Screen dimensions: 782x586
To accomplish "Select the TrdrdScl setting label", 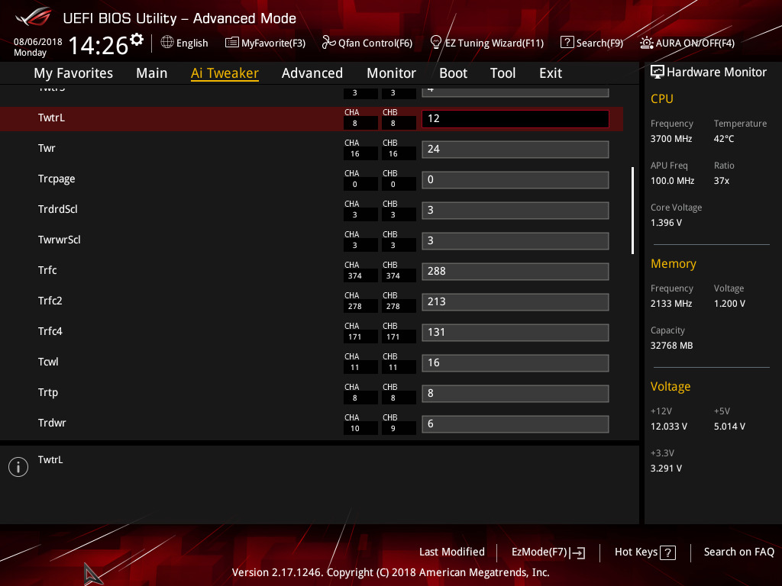I will [x=58, y=209].
